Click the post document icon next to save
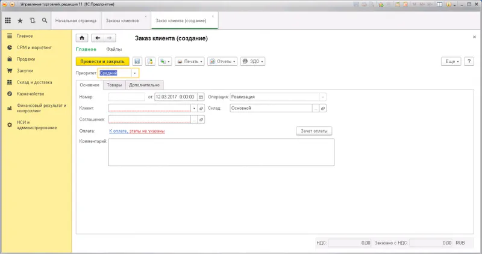 point(149,61)
